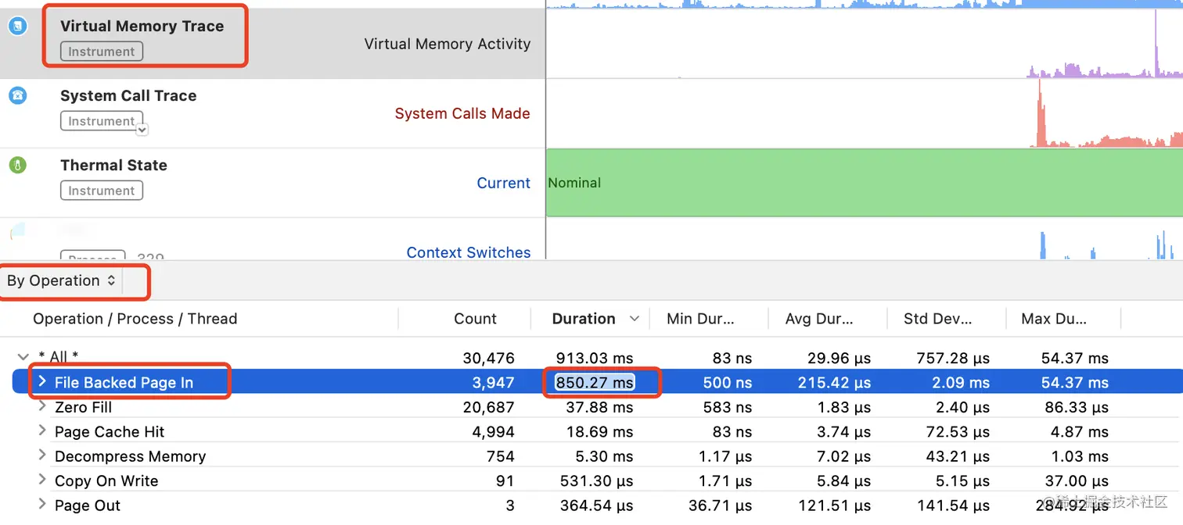Expand the Page Cache Hit row
The width and height of the screenshot is (1183, 525).
42,431
